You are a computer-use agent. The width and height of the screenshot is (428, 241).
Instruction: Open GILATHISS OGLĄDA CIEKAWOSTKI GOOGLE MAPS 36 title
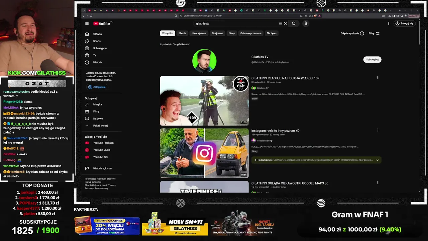tap(290, 183)
